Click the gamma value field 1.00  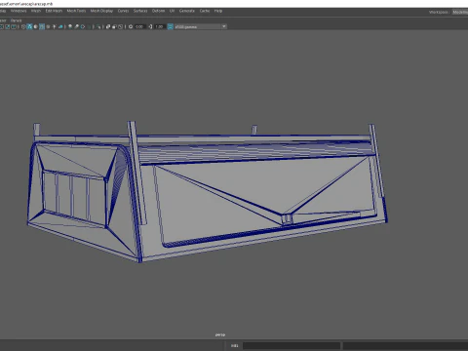click(x=159, y=26)
